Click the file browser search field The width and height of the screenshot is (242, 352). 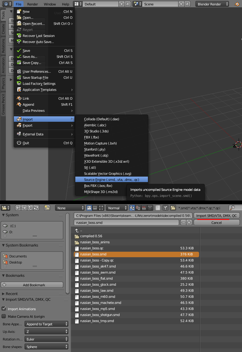point(235,208)
